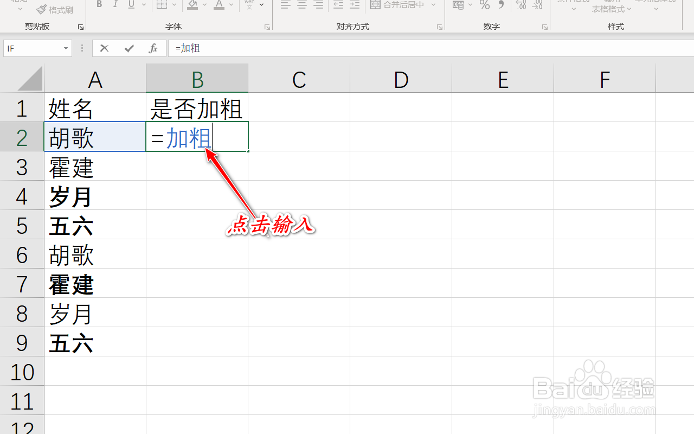This screenshot has width=694, height=434.
Task: Click the cell Borders icon
Action: pyautogui.click(x=162, y=5)
